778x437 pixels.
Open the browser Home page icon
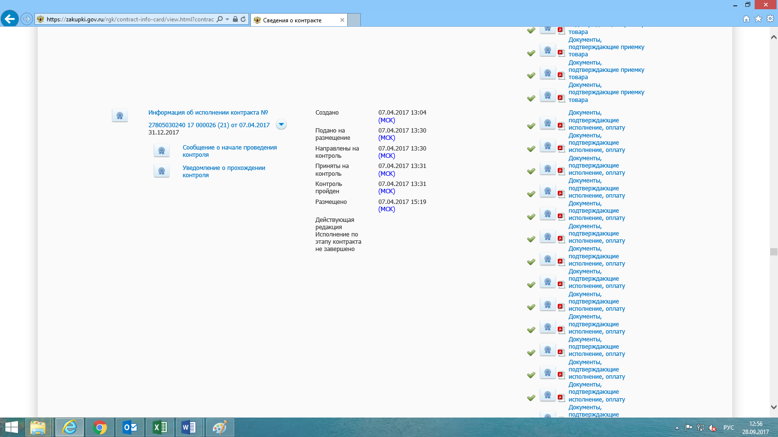point(746,19)
